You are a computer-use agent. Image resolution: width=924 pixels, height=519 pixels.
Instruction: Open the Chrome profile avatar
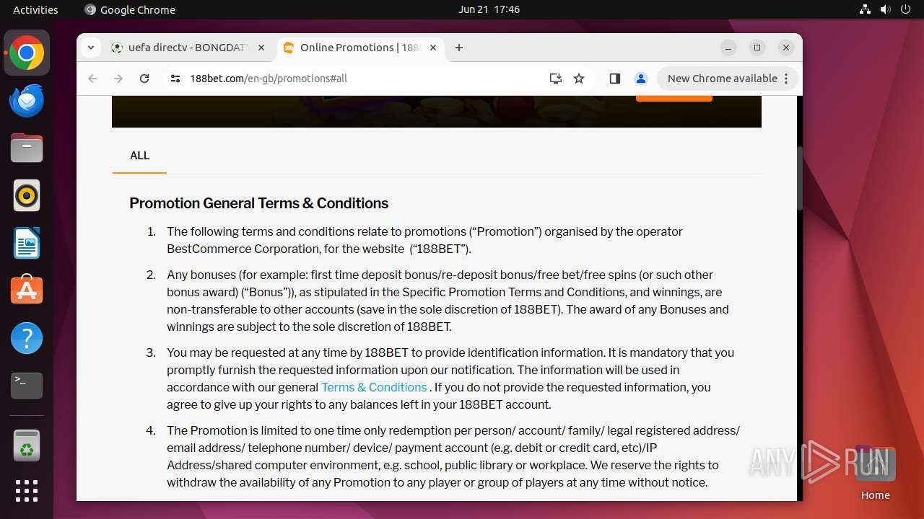point(640,79)
